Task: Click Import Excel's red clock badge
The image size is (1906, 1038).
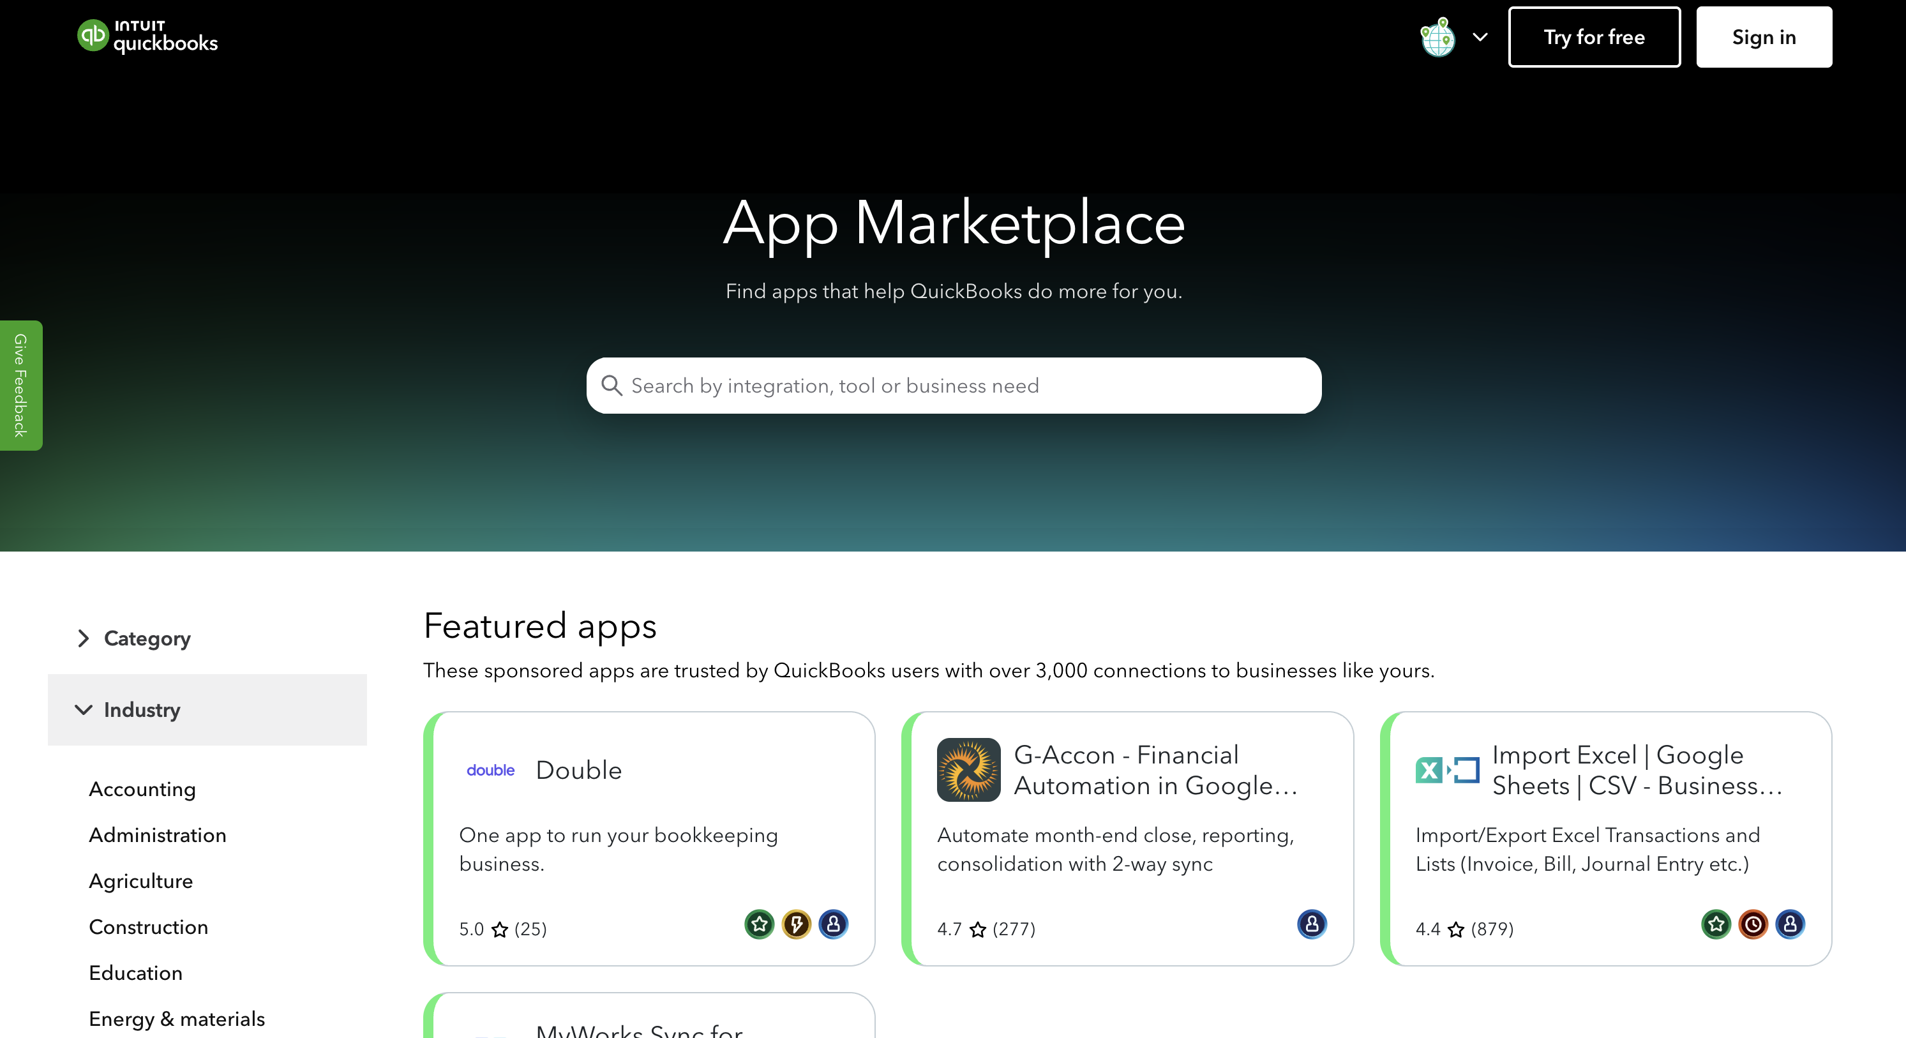Action: point(1753,924)
